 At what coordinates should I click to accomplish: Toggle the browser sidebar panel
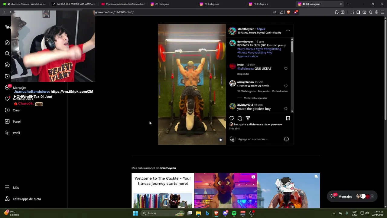pos(358,12)
